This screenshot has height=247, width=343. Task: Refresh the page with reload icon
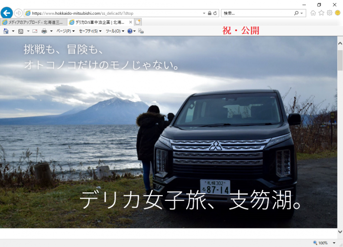215,13
